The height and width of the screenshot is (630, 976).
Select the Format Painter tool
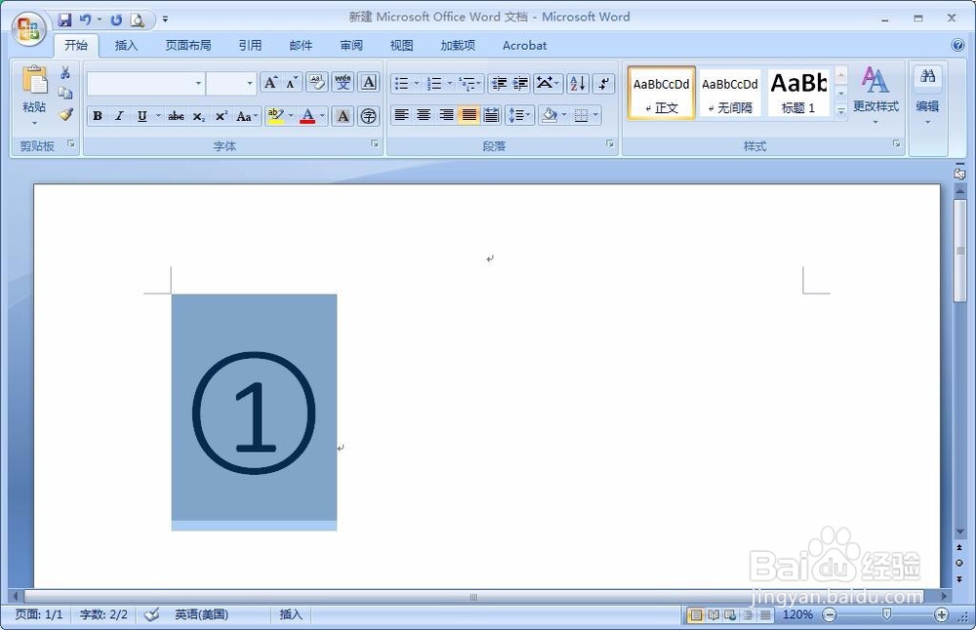click(x=64, y=114)
